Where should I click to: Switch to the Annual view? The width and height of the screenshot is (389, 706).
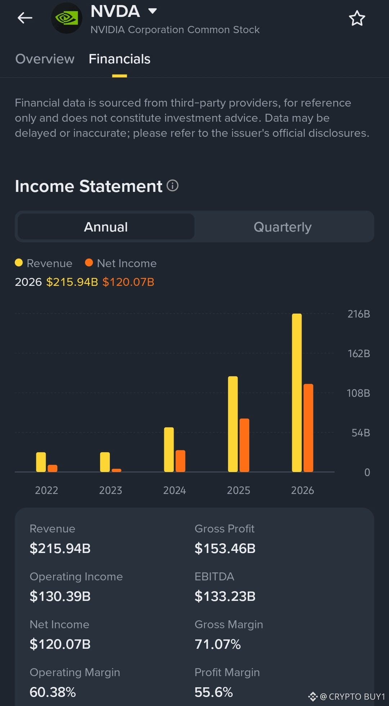coord(106,227)
